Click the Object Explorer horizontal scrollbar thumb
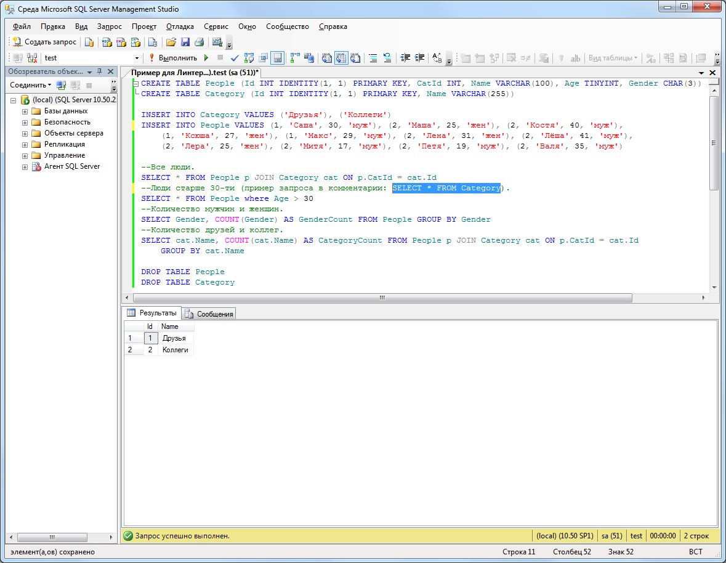 click(52, 538)
